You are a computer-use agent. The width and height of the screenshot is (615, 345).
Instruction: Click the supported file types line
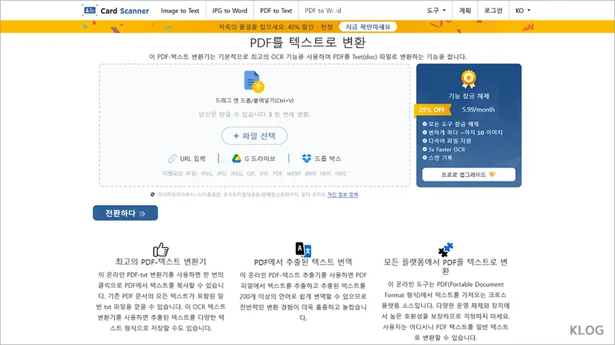point(255,173)
